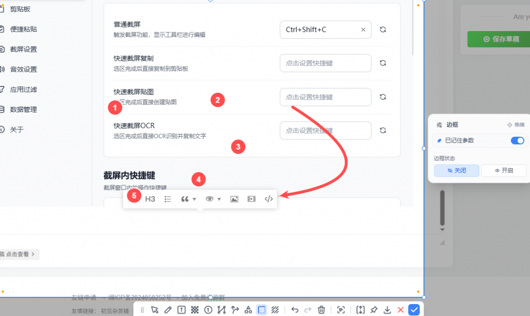Select the text tool in screenshot toolbar
Screen dimensions: 530x316
182,310
